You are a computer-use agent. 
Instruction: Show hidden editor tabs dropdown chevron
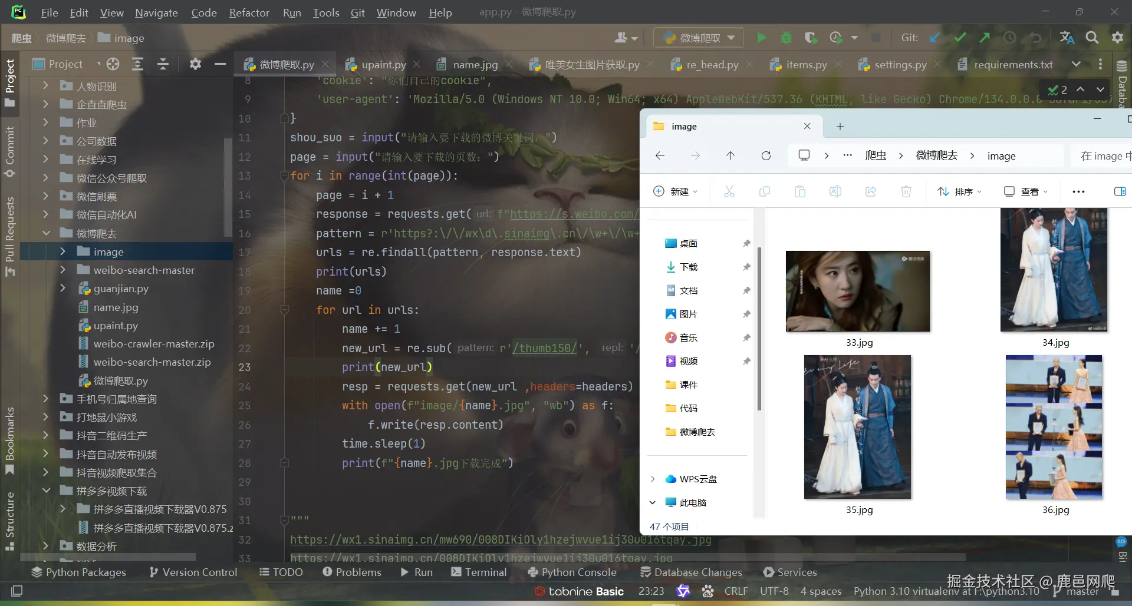click(x=1076, y=64)
